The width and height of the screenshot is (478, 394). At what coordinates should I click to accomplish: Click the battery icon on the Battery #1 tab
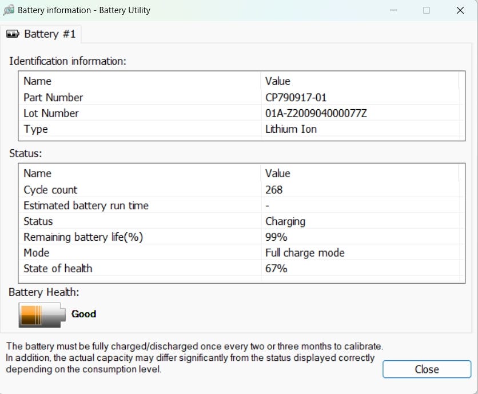tap(13, 34)
